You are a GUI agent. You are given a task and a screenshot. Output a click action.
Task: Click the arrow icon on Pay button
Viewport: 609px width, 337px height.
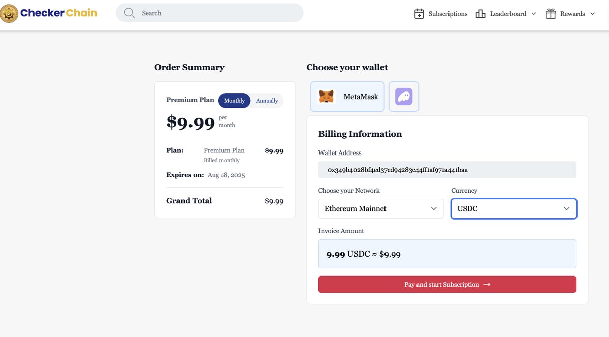click(x=487, y=285)
